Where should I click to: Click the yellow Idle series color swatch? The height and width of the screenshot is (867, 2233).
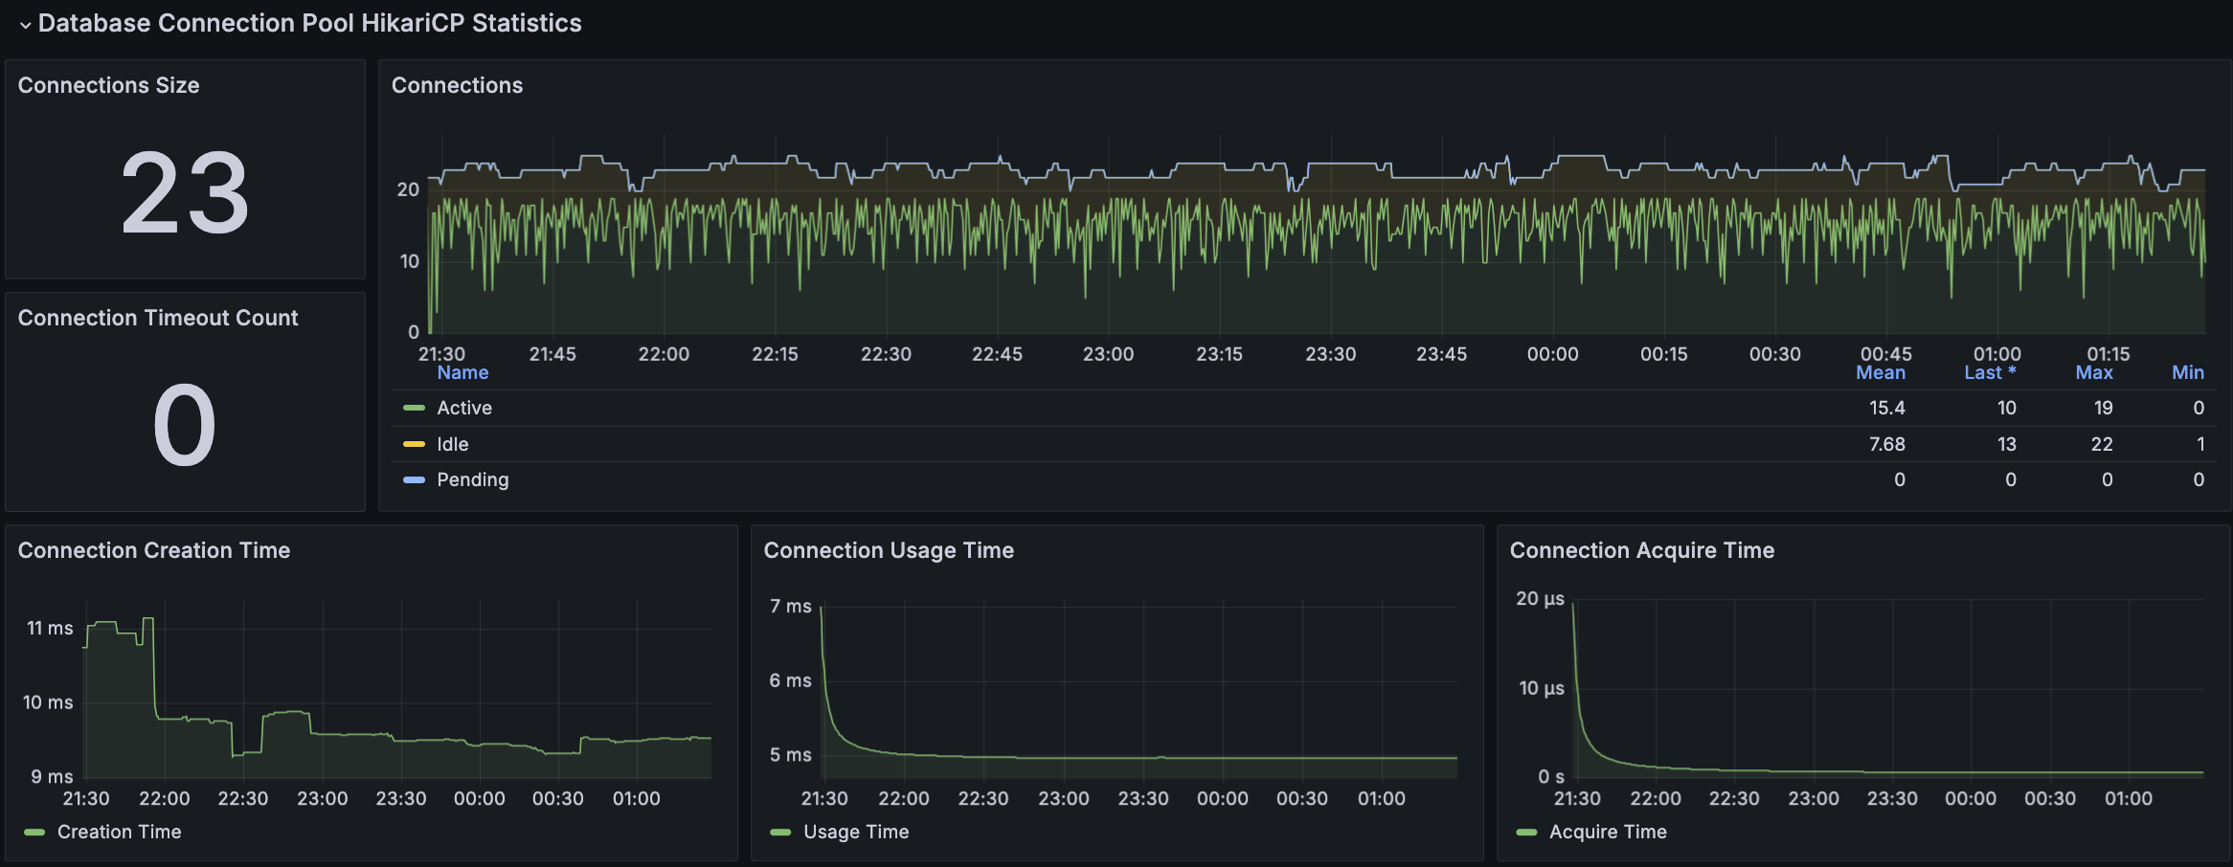414,444
